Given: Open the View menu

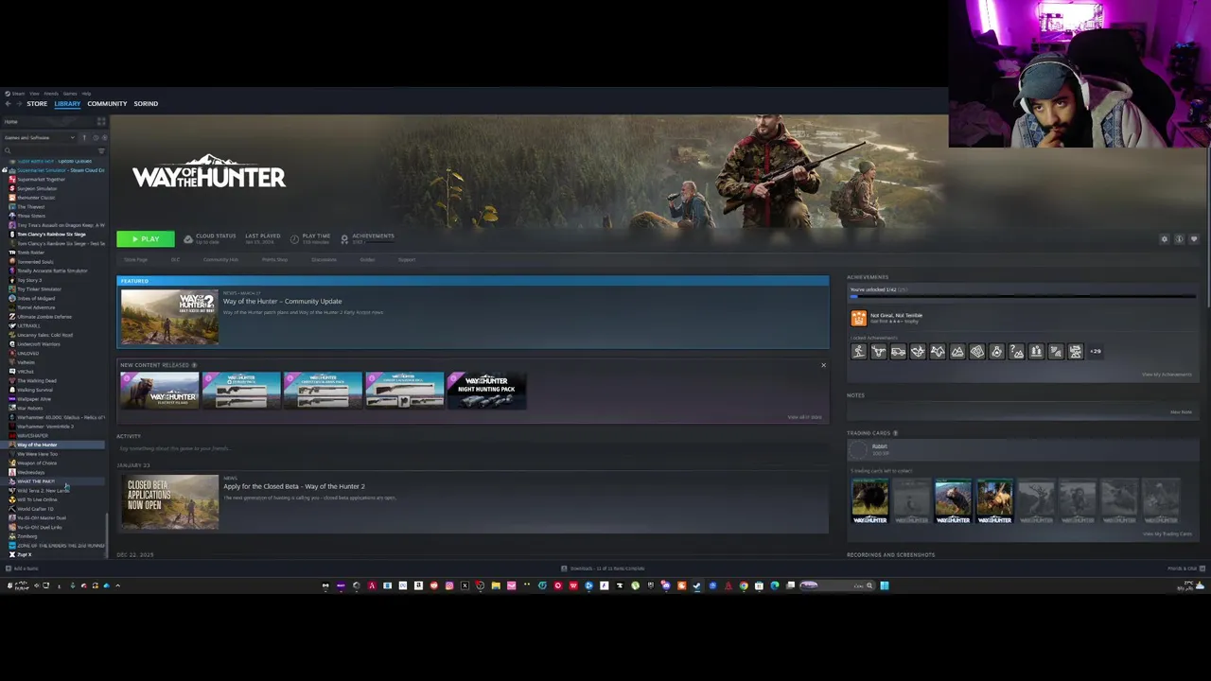Looking at the screenshot, I should pos(34,94).
